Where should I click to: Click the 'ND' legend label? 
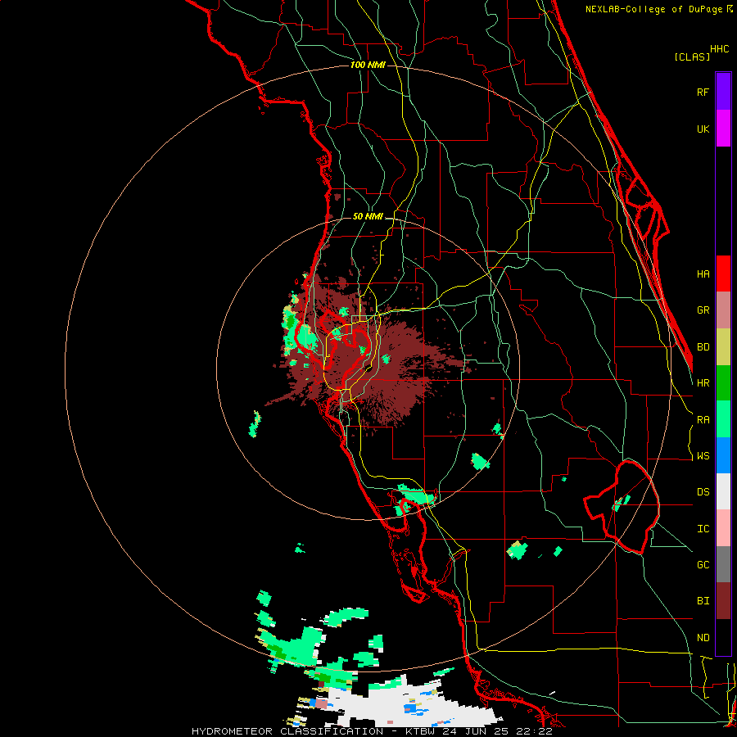[x=703, y=638]
